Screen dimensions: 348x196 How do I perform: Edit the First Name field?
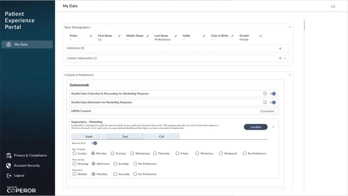(x=119, y=36)
